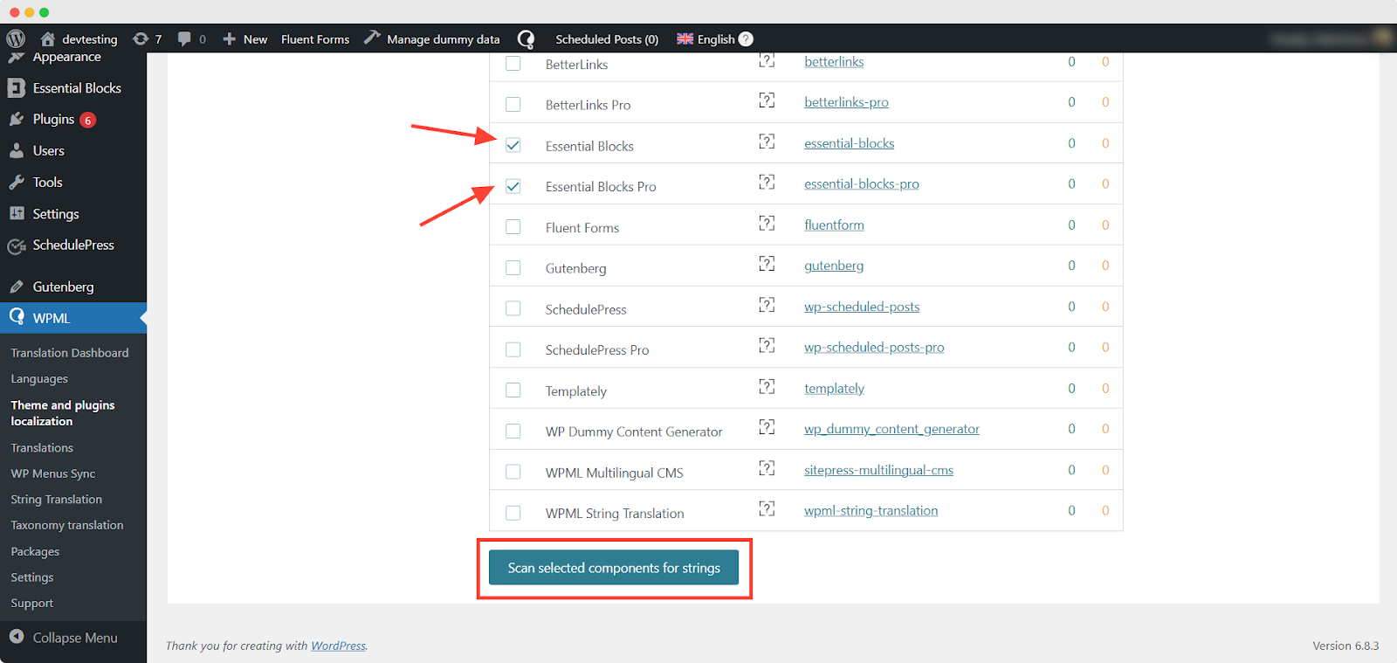
Task: Click the scan icon in Gutenberg row
Action: click(x=767, y=264)
